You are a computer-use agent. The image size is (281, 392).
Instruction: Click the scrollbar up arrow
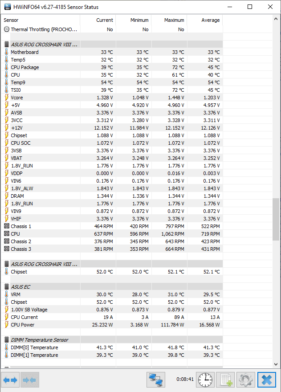pyautogui.click(x=276, y=19)
